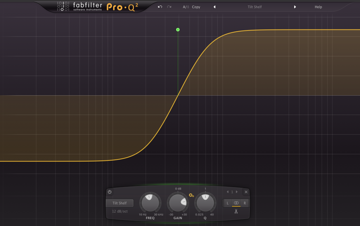The height and width of the screenshot is (226, 360).
Task: Copy the current state to the other slot
Action: (x=196, y=7)
